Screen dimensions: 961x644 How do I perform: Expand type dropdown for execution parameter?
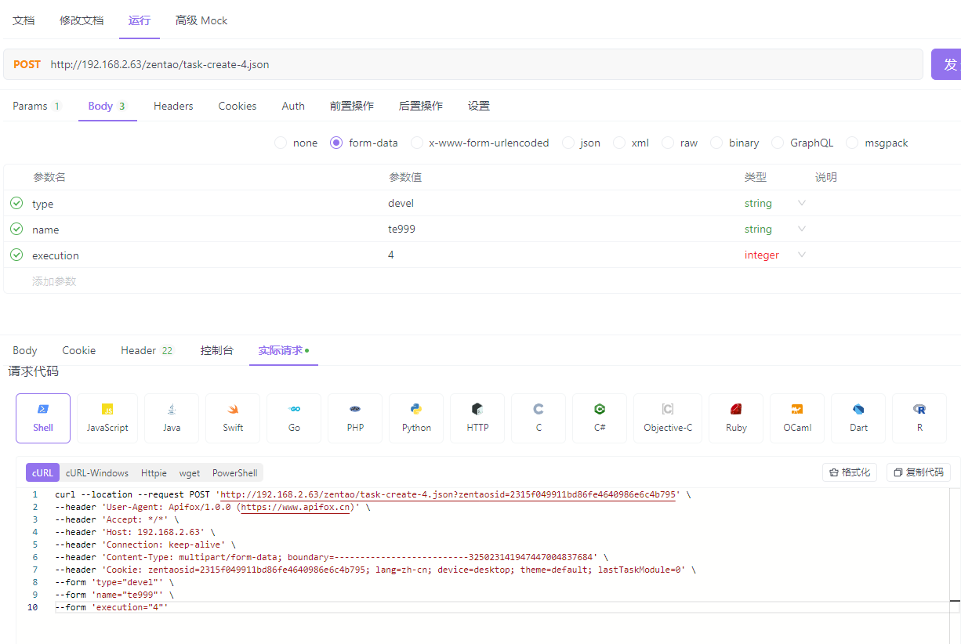click(801, 255)
